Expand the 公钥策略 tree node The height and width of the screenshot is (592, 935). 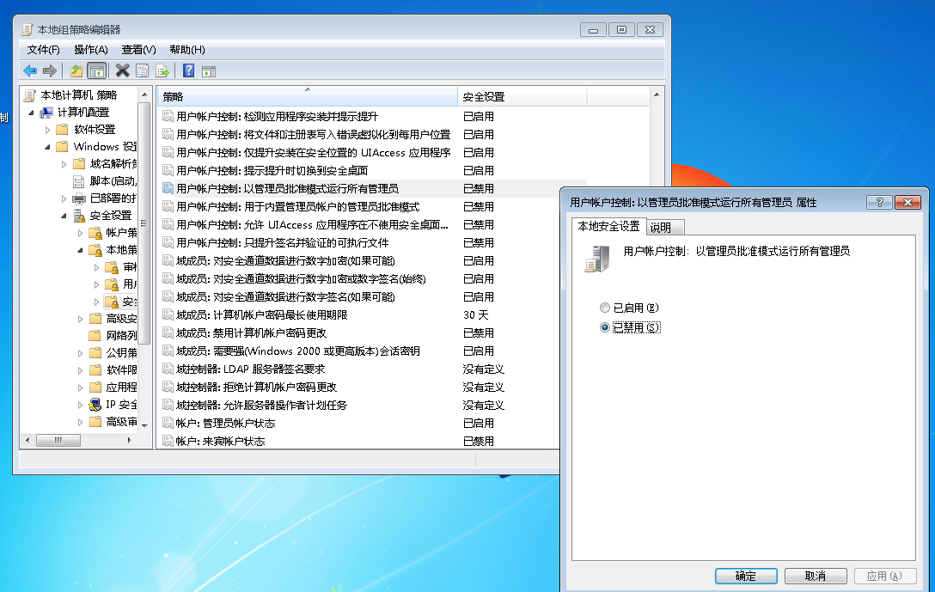pos(81,353)
